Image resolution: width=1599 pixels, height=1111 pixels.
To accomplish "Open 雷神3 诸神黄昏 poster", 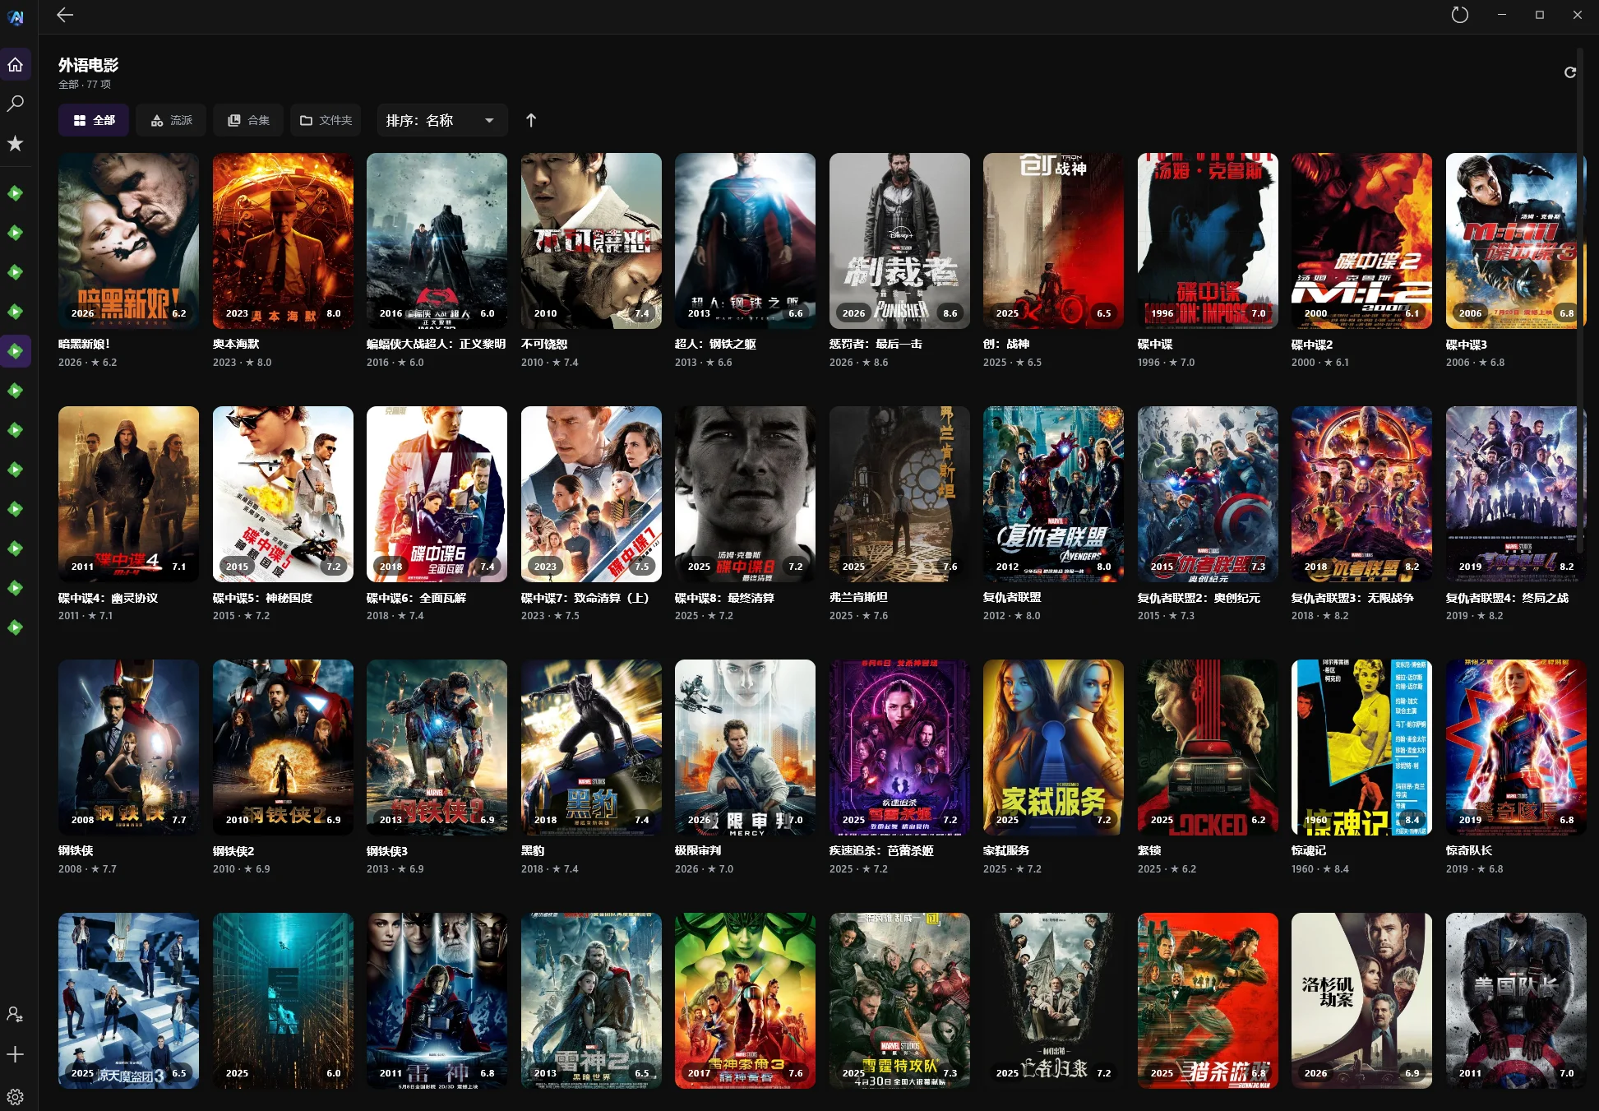I will 745,1001.
